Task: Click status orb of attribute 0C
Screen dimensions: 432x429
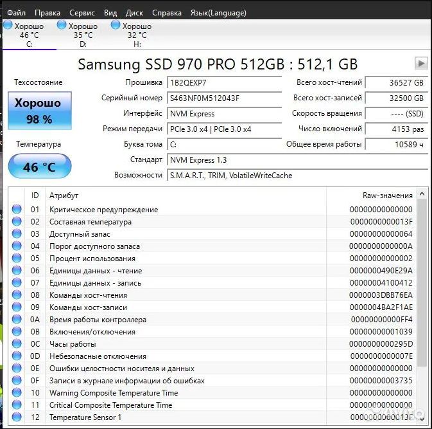Action: point(17,343)
